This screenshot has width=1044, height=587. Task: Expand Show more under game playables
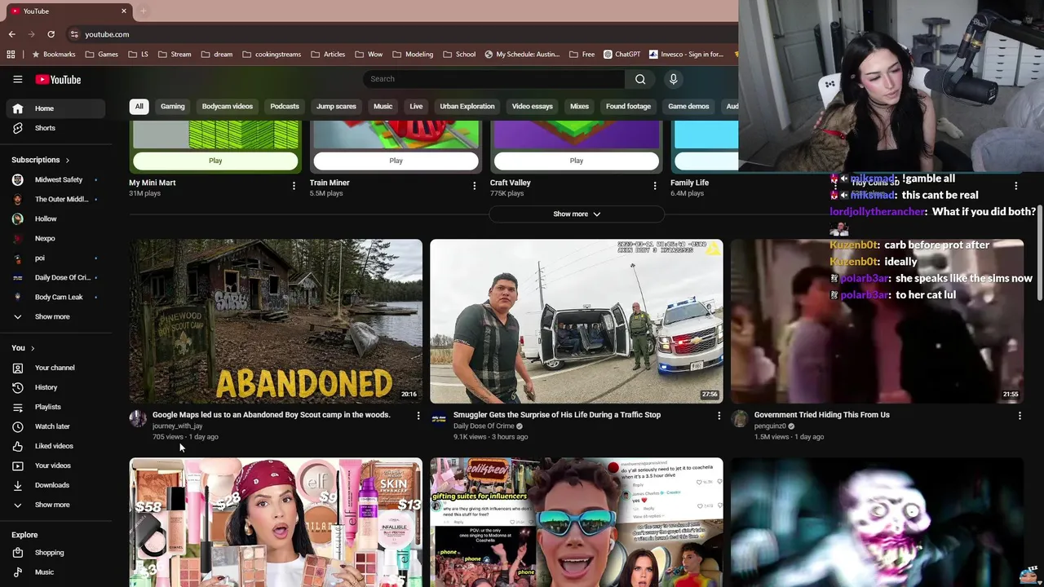[577, 214]
